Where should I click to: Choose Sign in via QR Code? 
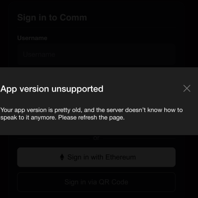97,182
